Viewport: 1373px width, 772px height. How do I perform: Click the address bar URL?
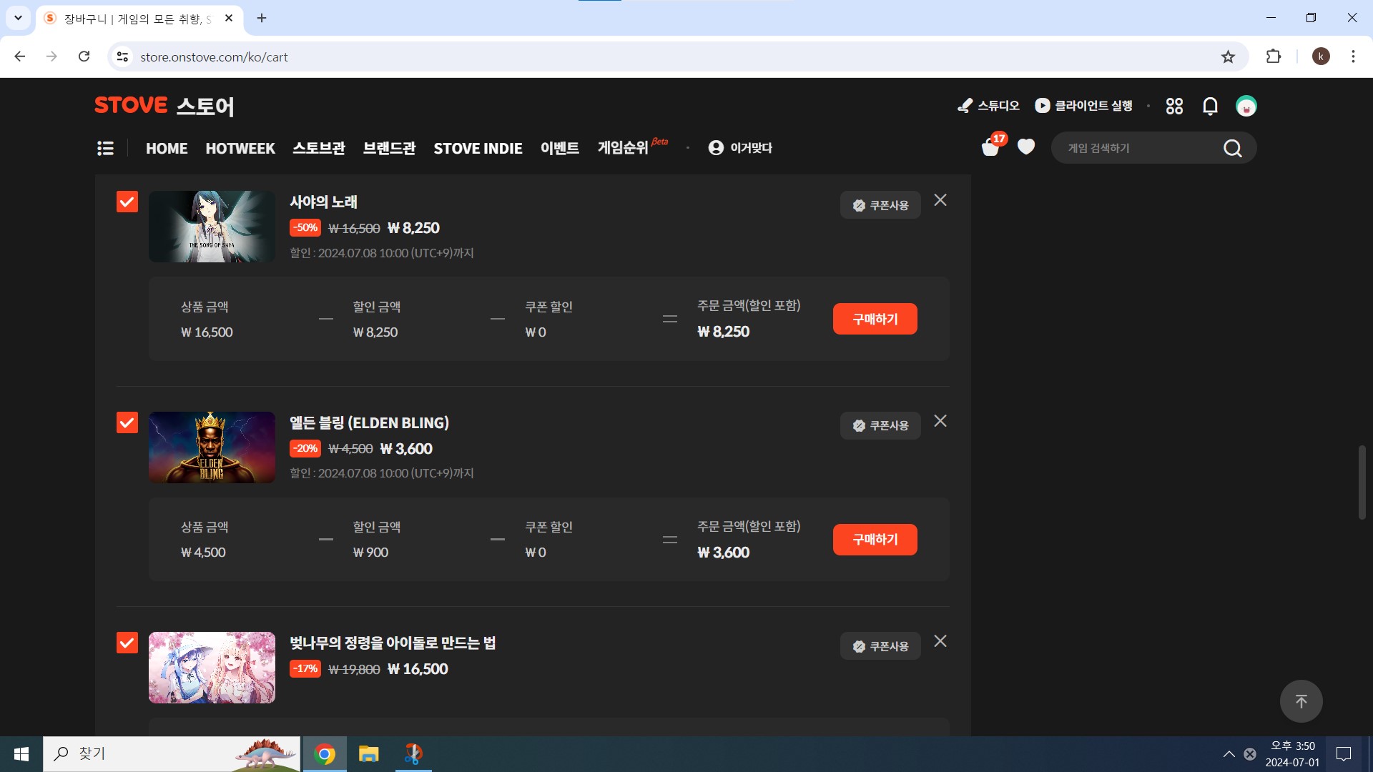tap(214, 56)
